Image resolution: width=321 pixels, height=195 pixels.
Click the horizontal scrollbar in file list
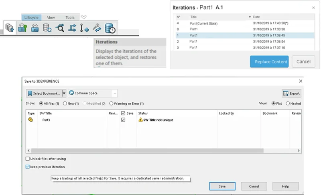(144, 151)
